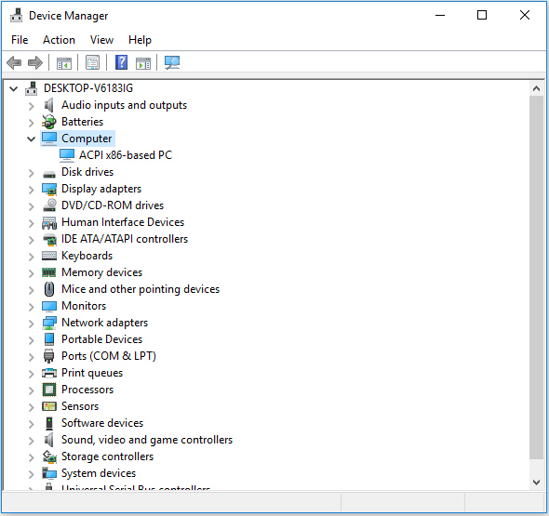This screenshot has height=516, width=549.
Task: Click the Show/Hide Action Pane toolbar icon
Action: 143,63
